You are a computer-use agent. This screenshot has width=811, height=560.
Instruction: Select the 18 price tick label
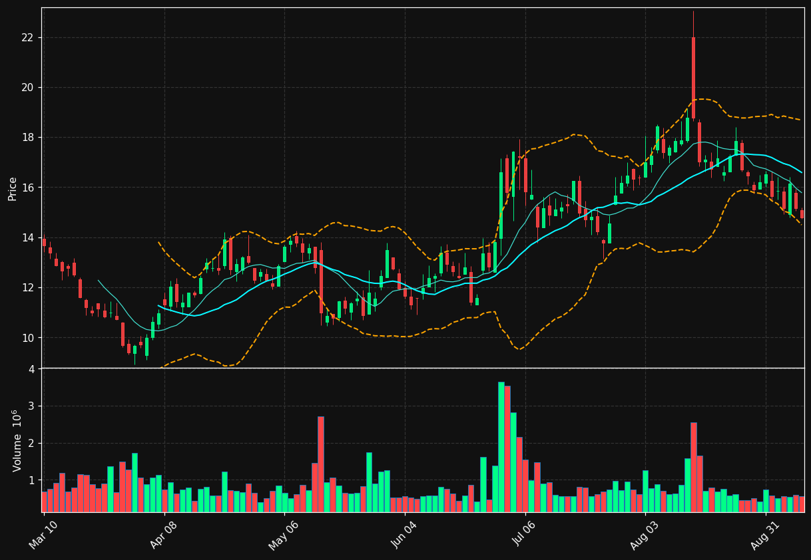click(x=27, y=138)
